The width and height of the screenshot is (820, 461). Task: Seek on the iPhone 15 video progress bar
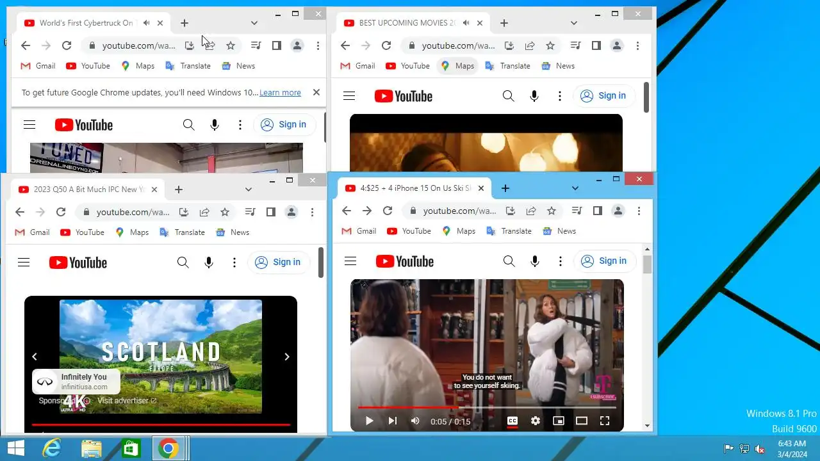point(487,407)
